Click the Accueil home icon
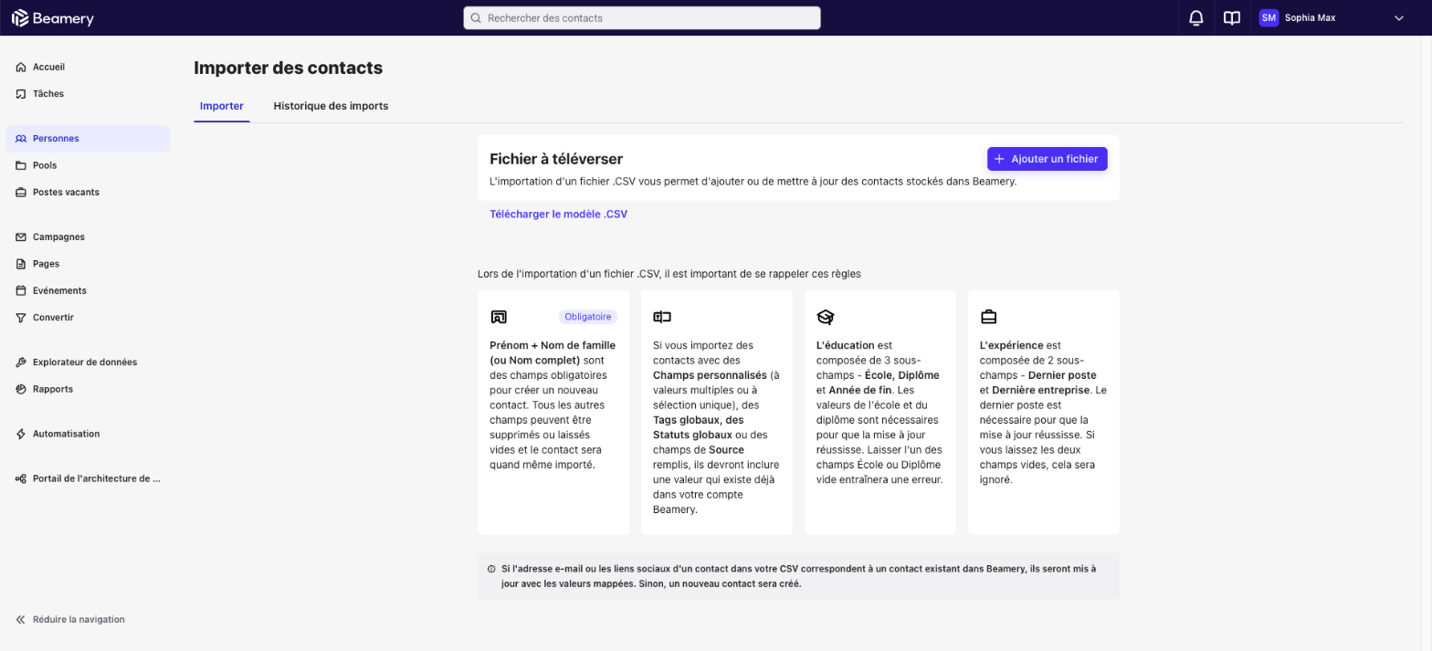The image size is (1432, 651). tap(21, 67)
